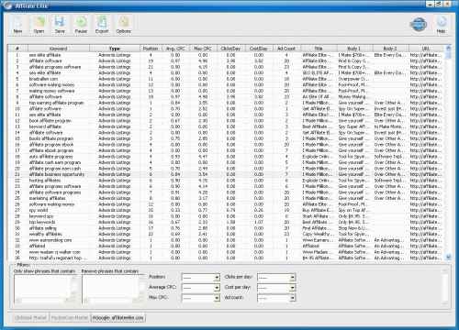Sort by the Body 2 column header
This screenshot has height=330, width=459.
pos(390,49)
